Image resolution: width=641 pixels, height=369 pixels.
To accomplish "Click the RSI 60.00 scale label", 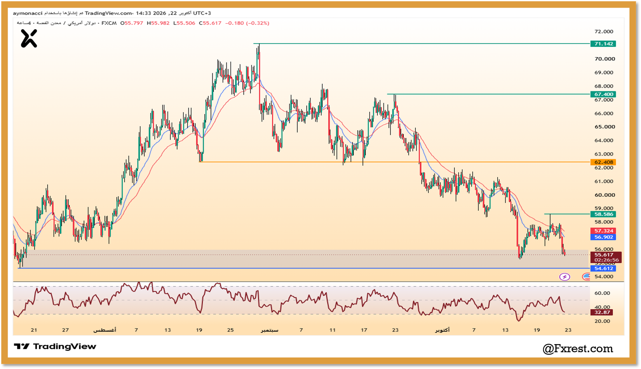I will (602, 293).
